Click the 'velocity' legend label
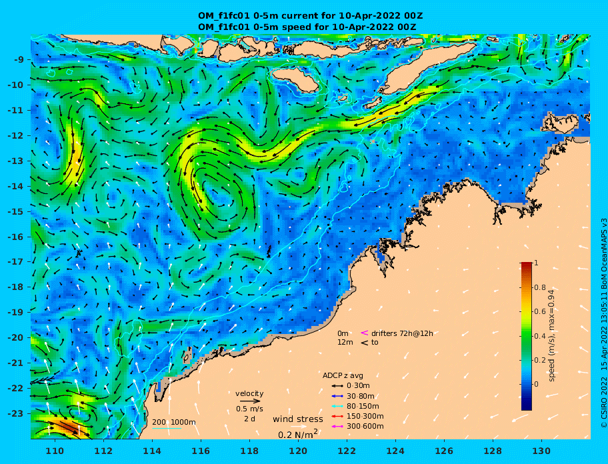This screenshot has width=608, height=464. (249, 393)
